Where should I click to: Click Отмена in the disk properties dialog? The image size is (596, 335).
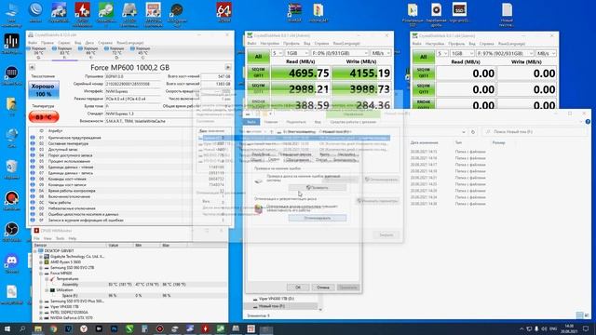click(323, 288)
